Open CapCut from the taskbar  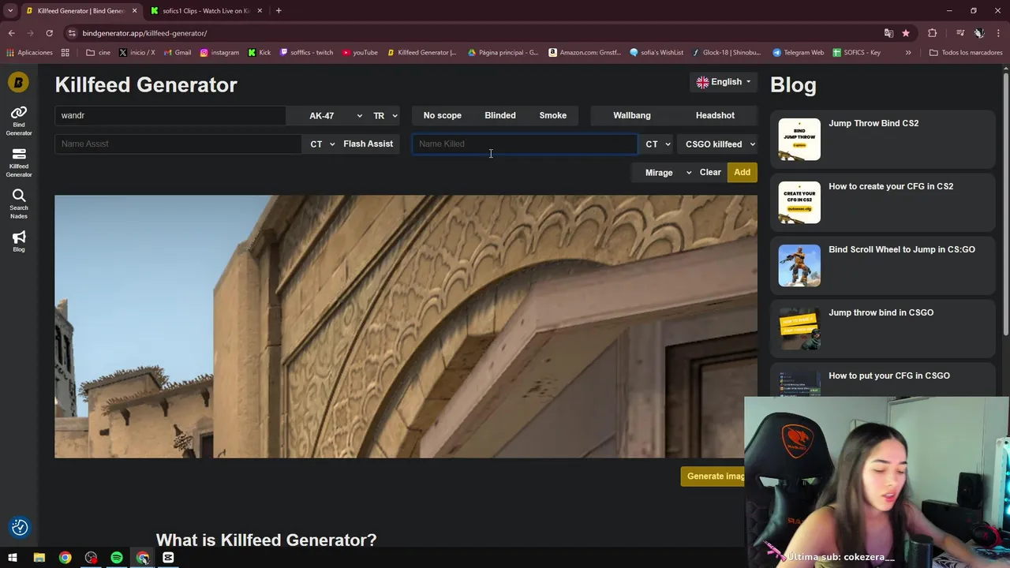(x=168, y=558)
